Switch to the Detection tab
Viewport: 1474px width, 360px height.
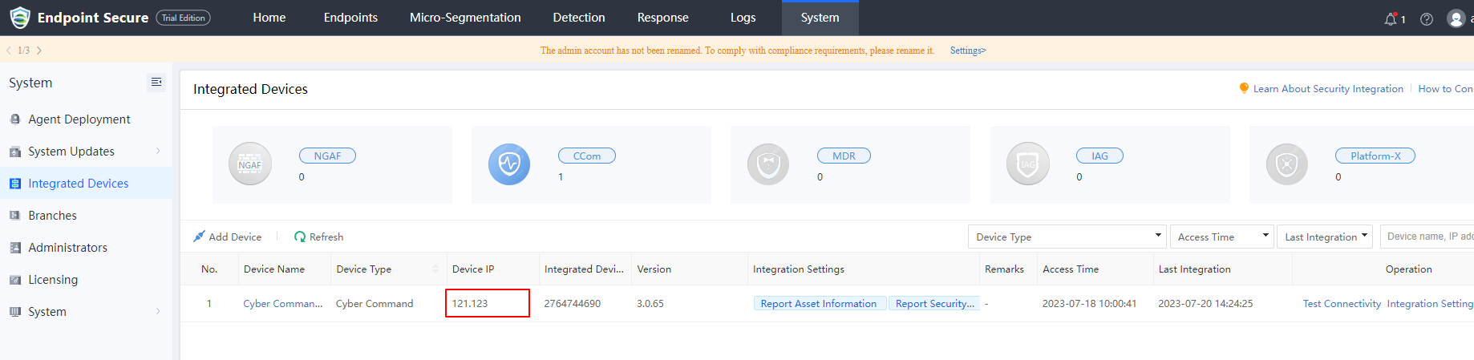point(578,18)
